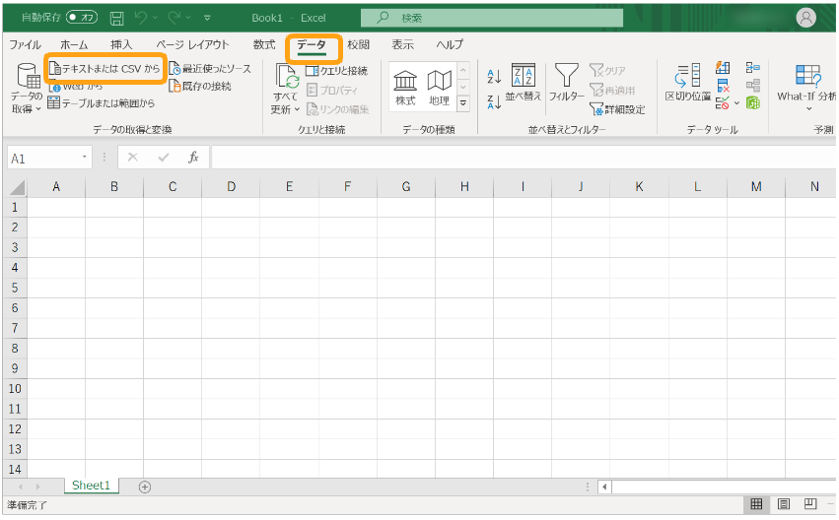Switch to Normal view icon
Screen dimensions: 839x520
(x=756, y=504)
